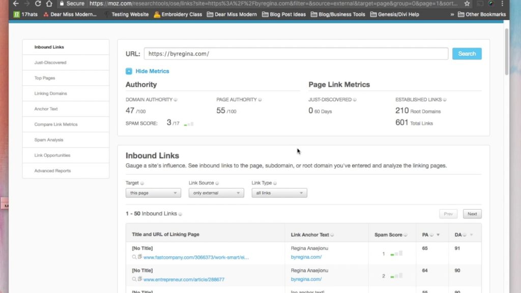Click page icon in the entrepreneur row
This screenshot has width=521, height=293.
tap(140, 279)
